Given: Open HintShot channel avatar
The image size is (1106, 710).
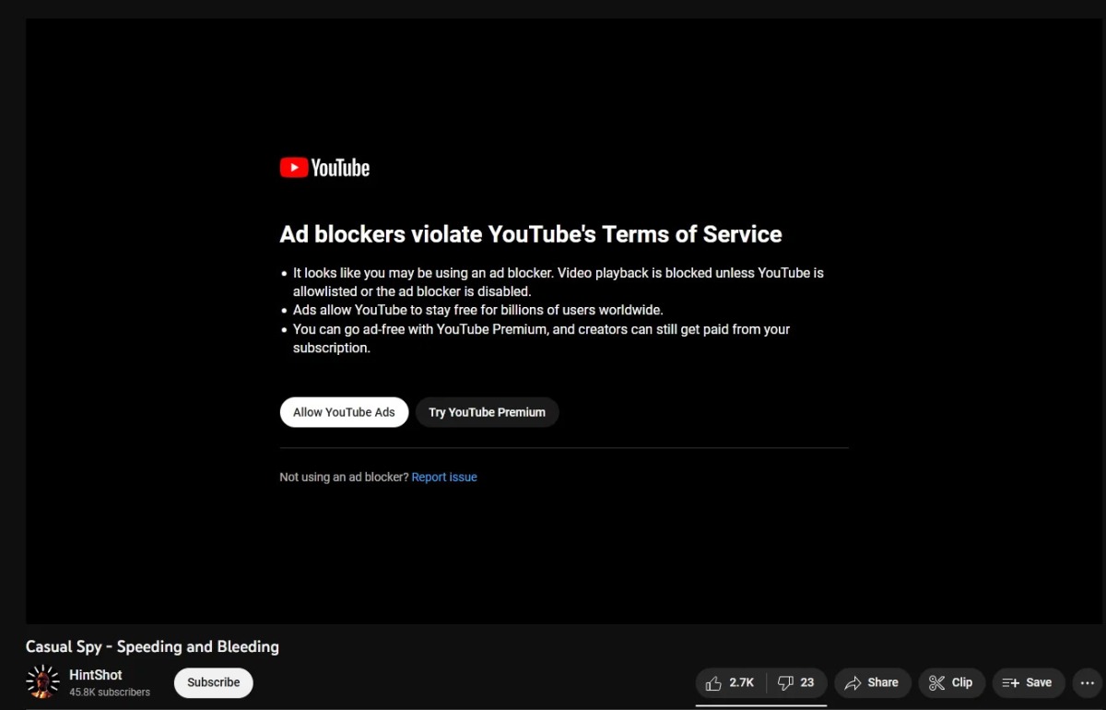Looking at the screenshot, I should (x=42, y=682).
